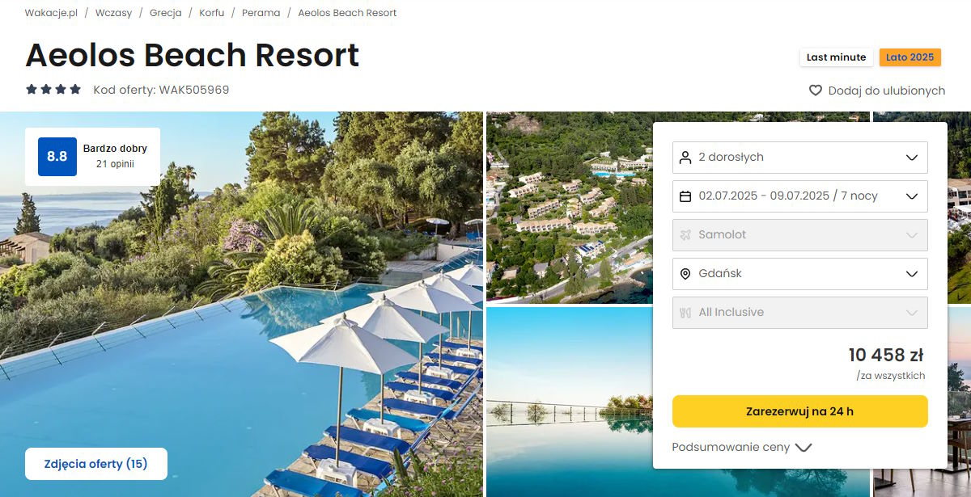Expand the 2 dorosłych guests dropdown
The image size is (971, 497).
coord(799,157)
